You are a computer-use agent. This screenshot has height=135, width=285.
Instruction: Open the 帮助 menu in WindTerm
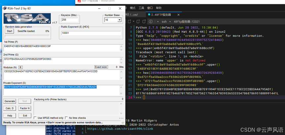coord(159,8)
